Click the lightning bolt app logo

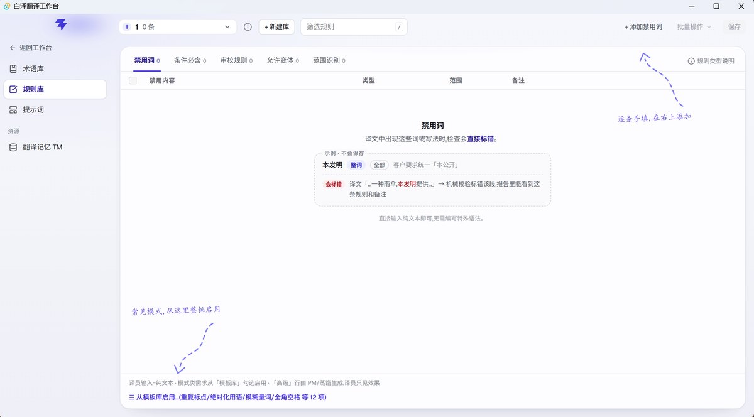tap(61, 25)
